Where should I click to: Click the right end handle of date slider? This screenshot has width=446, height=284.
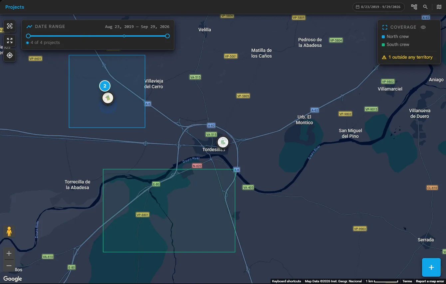(167, 36)
